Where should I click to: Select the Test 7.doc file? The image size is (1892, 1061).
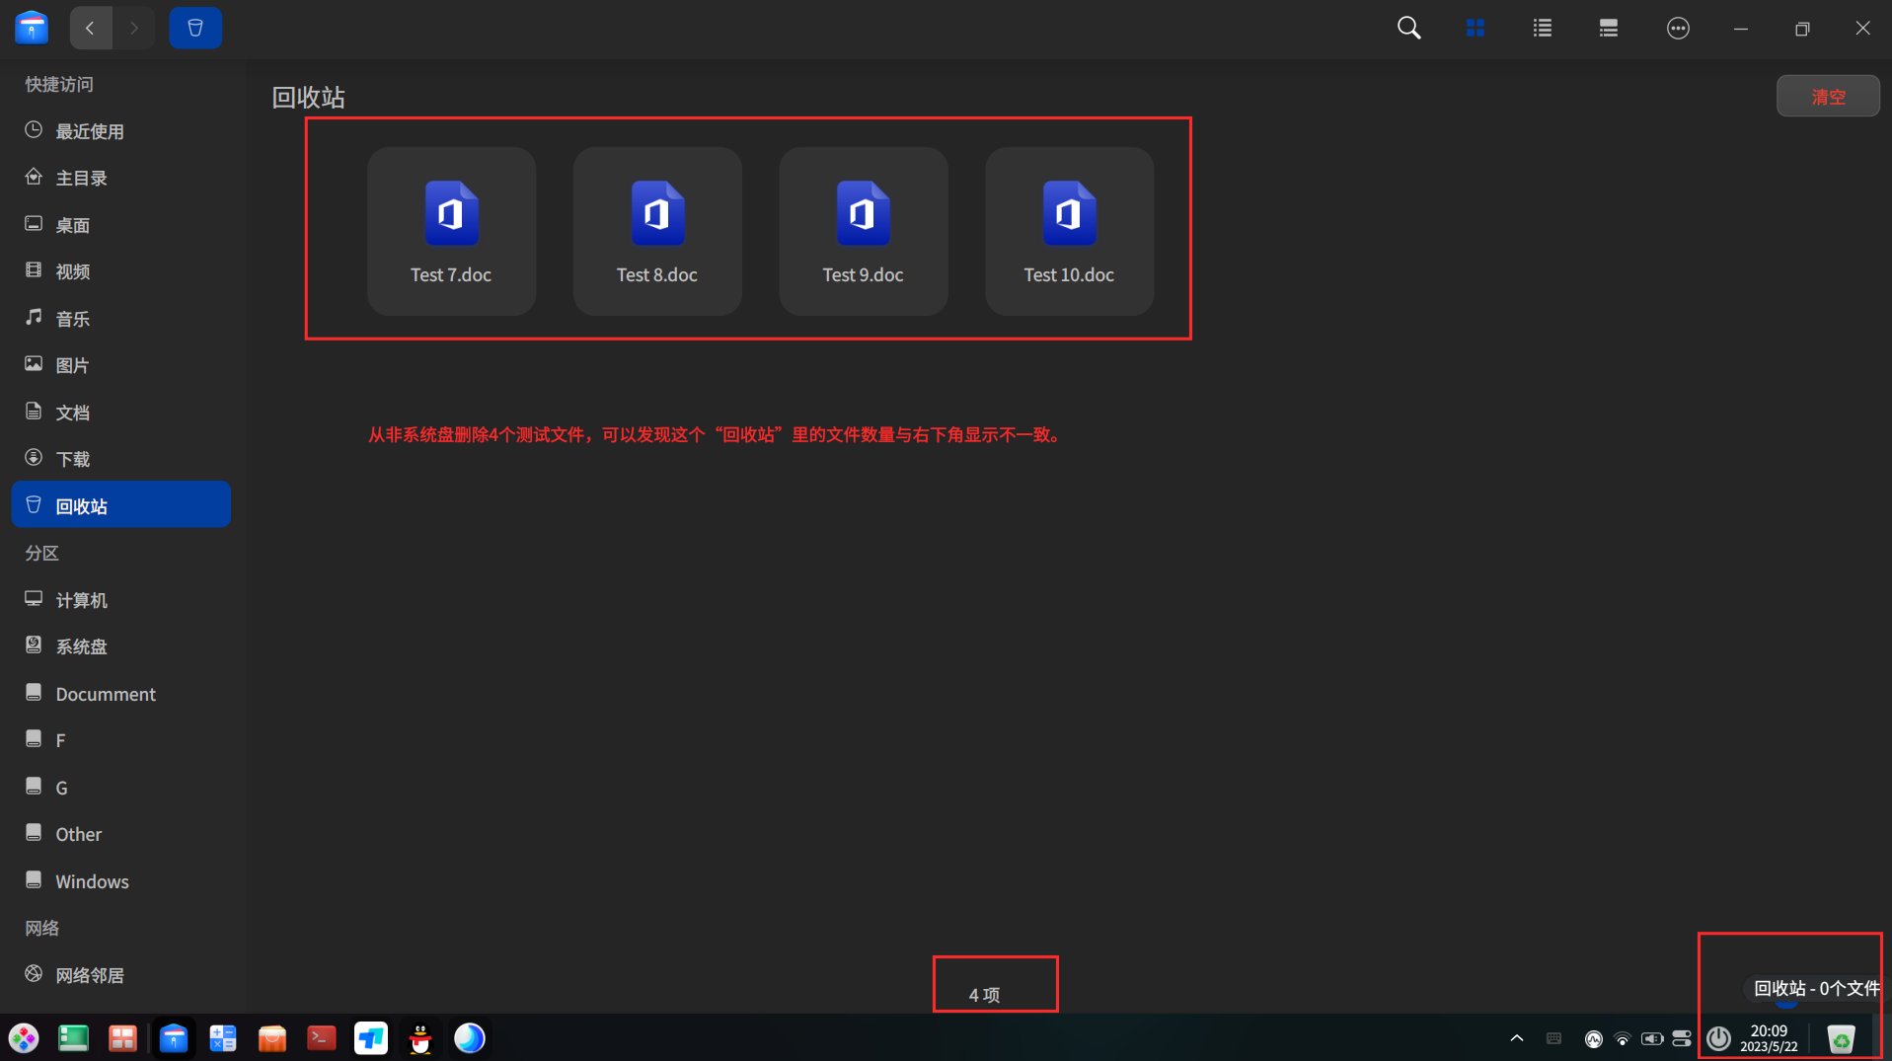point(451,231)
